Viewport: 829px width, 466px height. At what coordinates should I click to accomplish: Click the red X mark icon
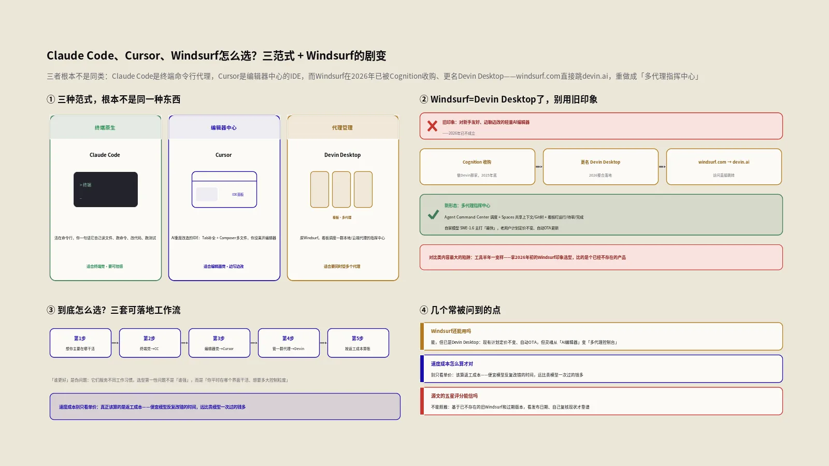(432, 126)
